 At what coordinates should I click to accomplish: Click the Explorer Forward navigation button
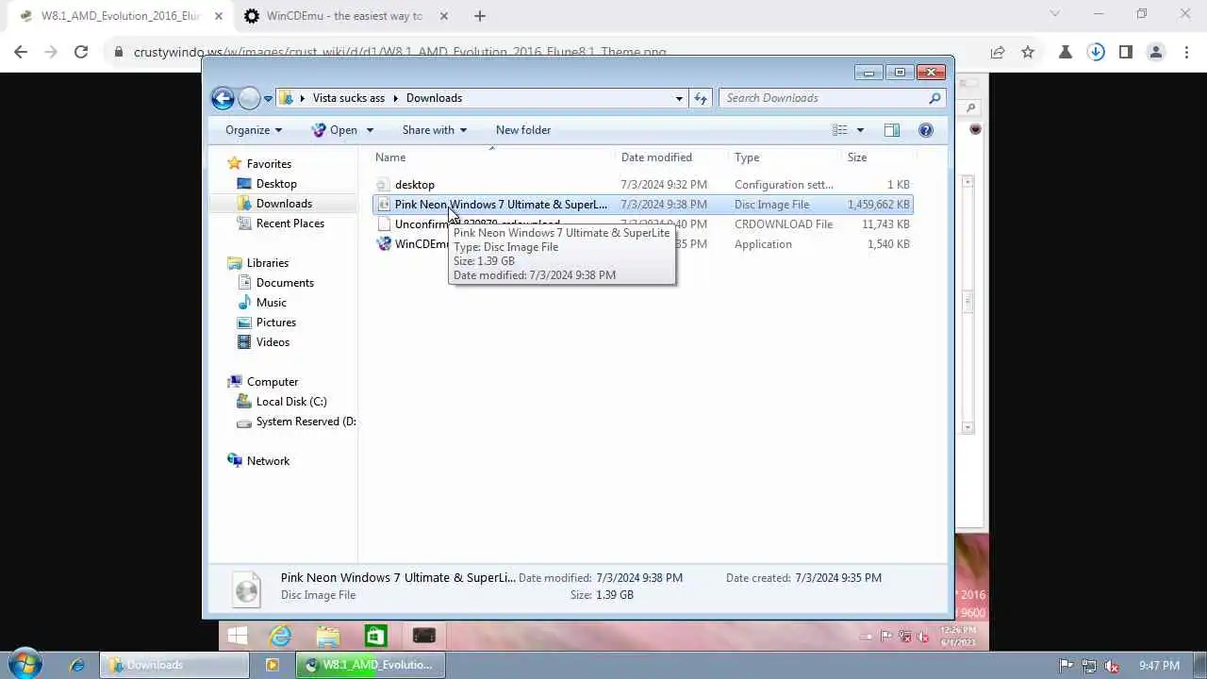coord(249,98)
